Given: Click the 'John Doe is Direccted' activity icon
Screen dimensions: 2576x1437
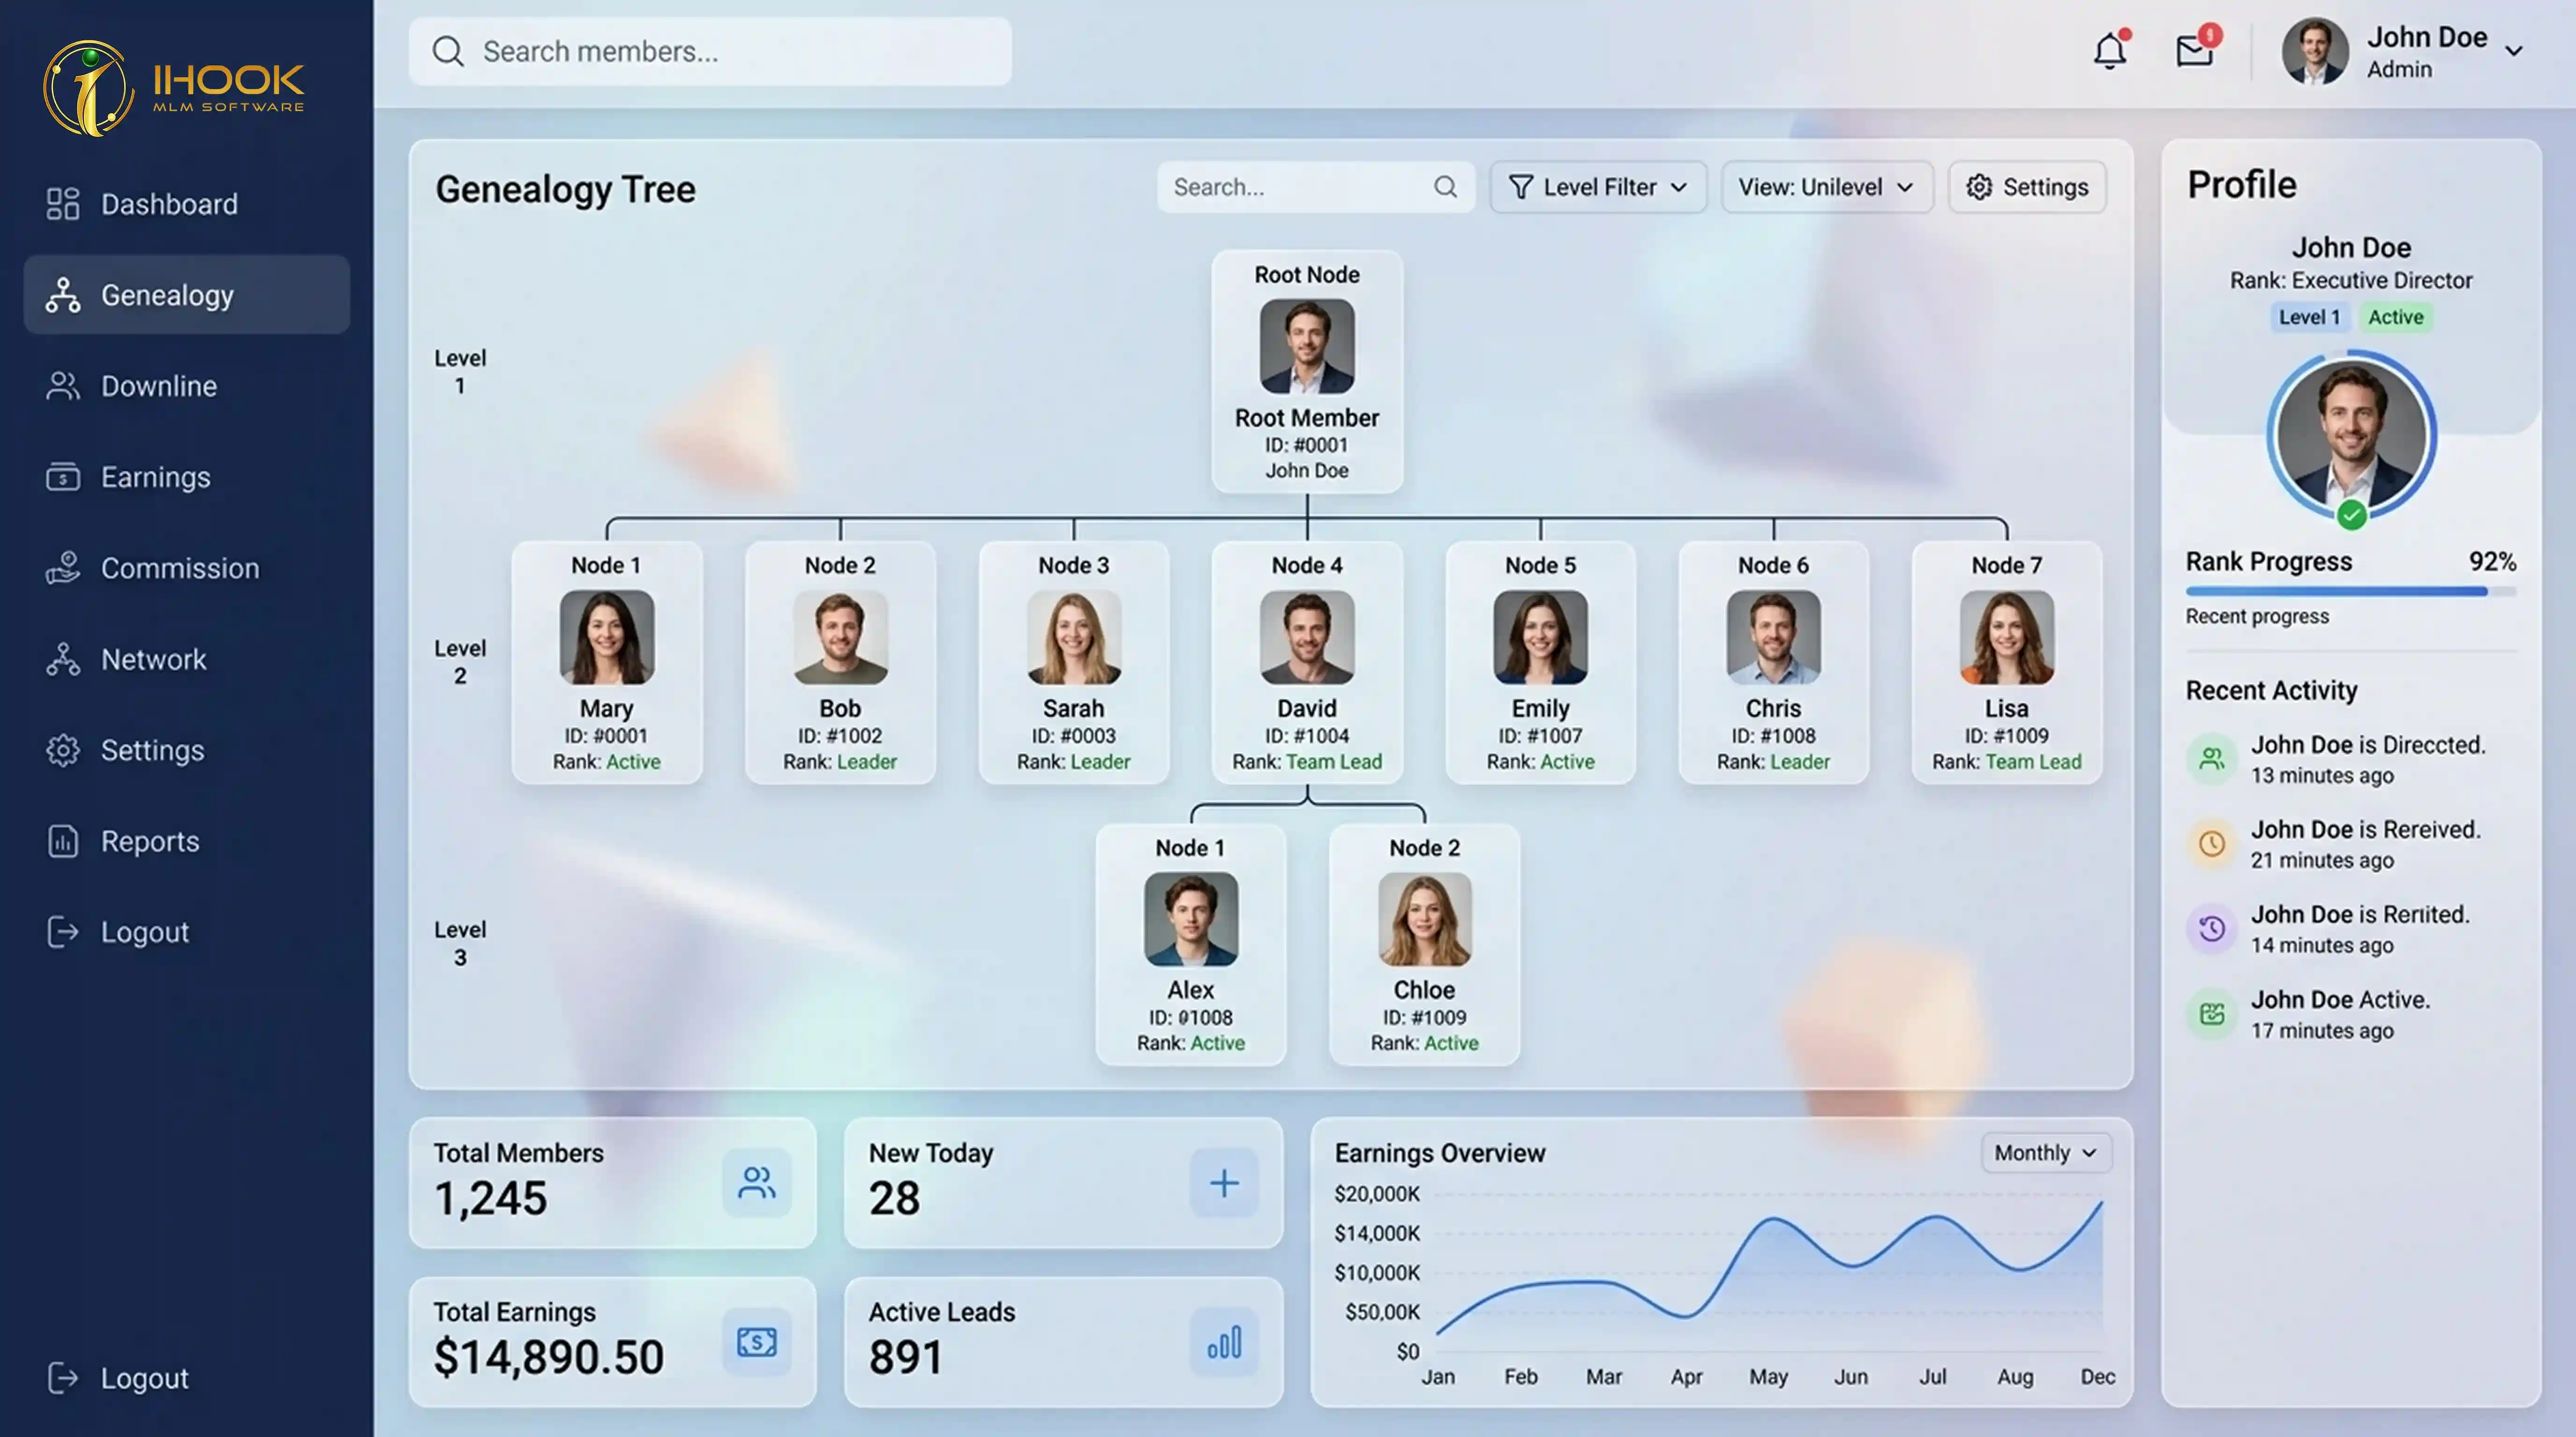Looking at the screenshot, I should click(2212, 760).
